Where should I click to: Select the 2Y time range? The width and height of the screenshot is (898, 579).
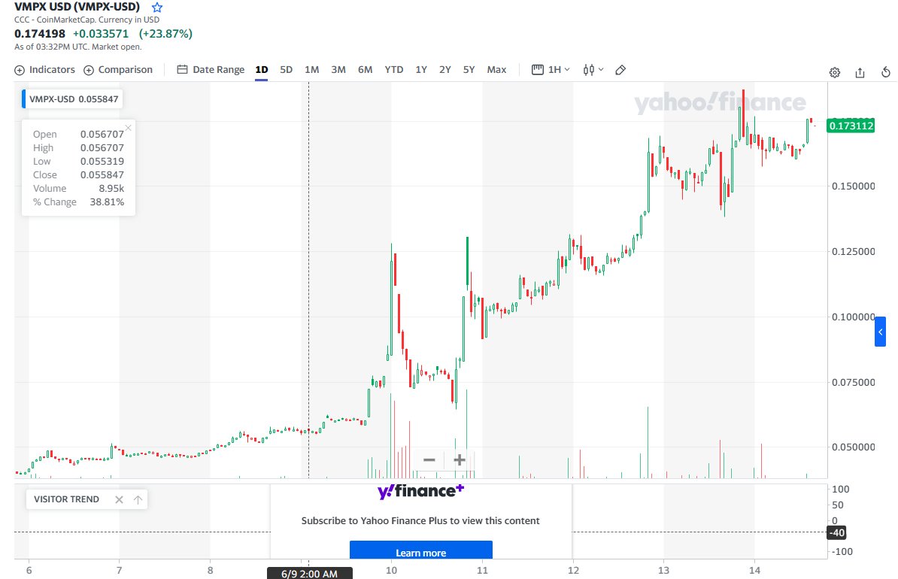coord(445,70)
